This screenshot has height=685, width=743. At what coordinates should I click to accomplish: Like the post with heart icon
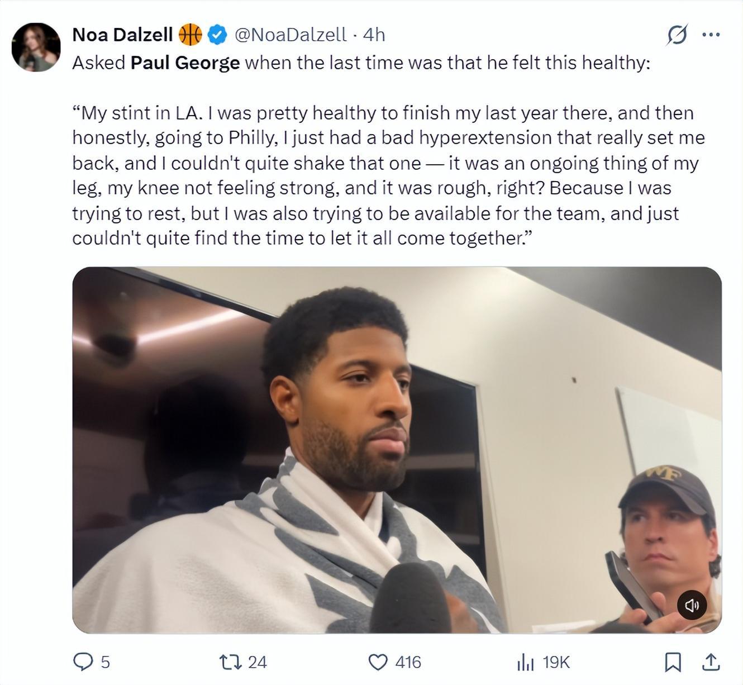(378, 662)
